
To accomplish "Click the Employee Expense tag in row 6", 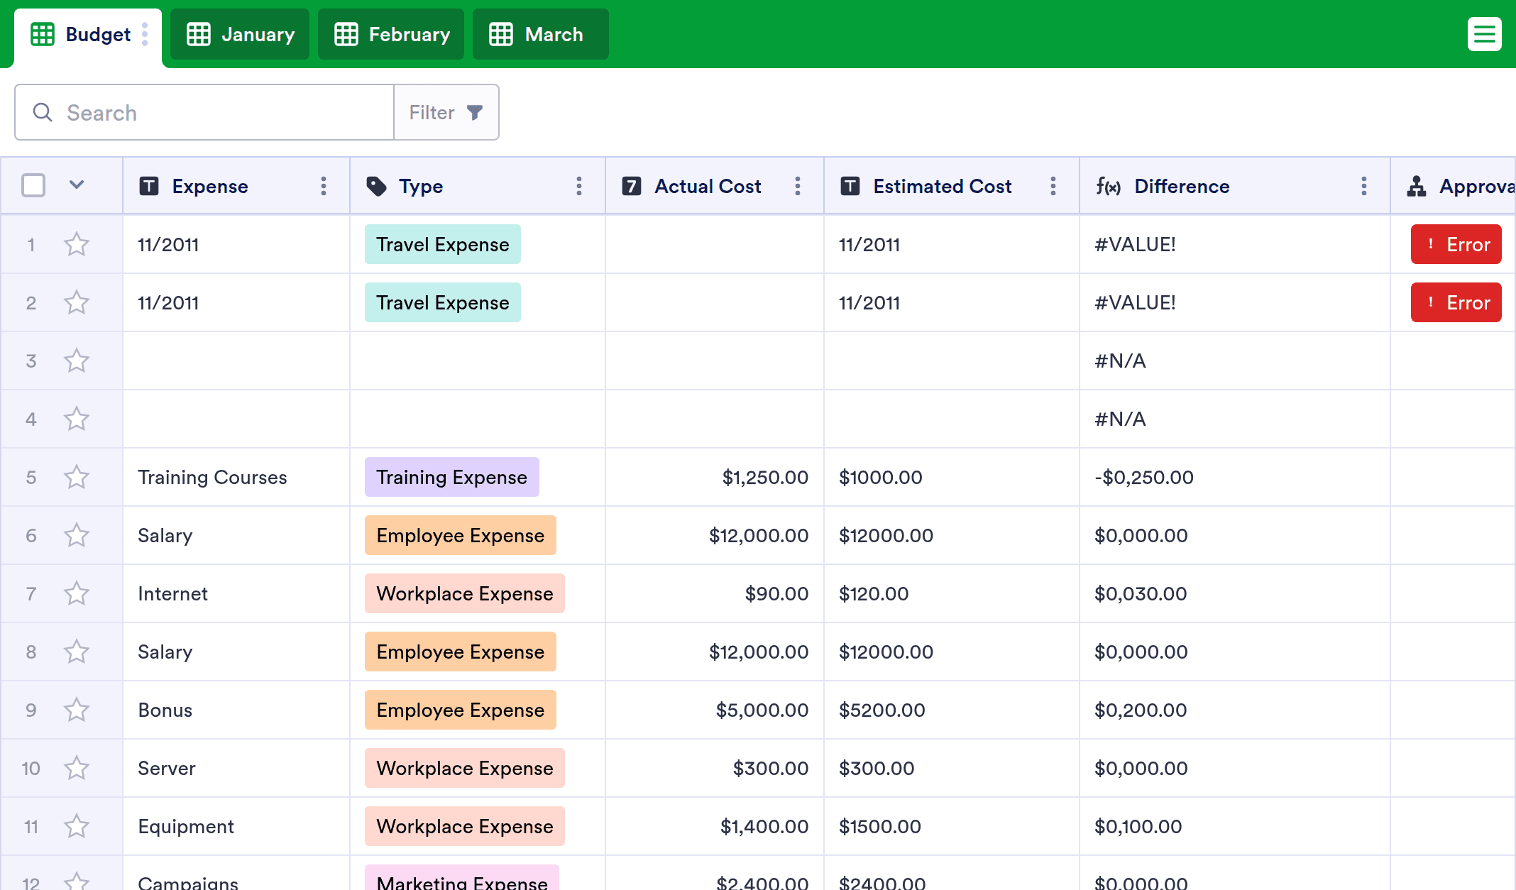I will click(460, 536).
